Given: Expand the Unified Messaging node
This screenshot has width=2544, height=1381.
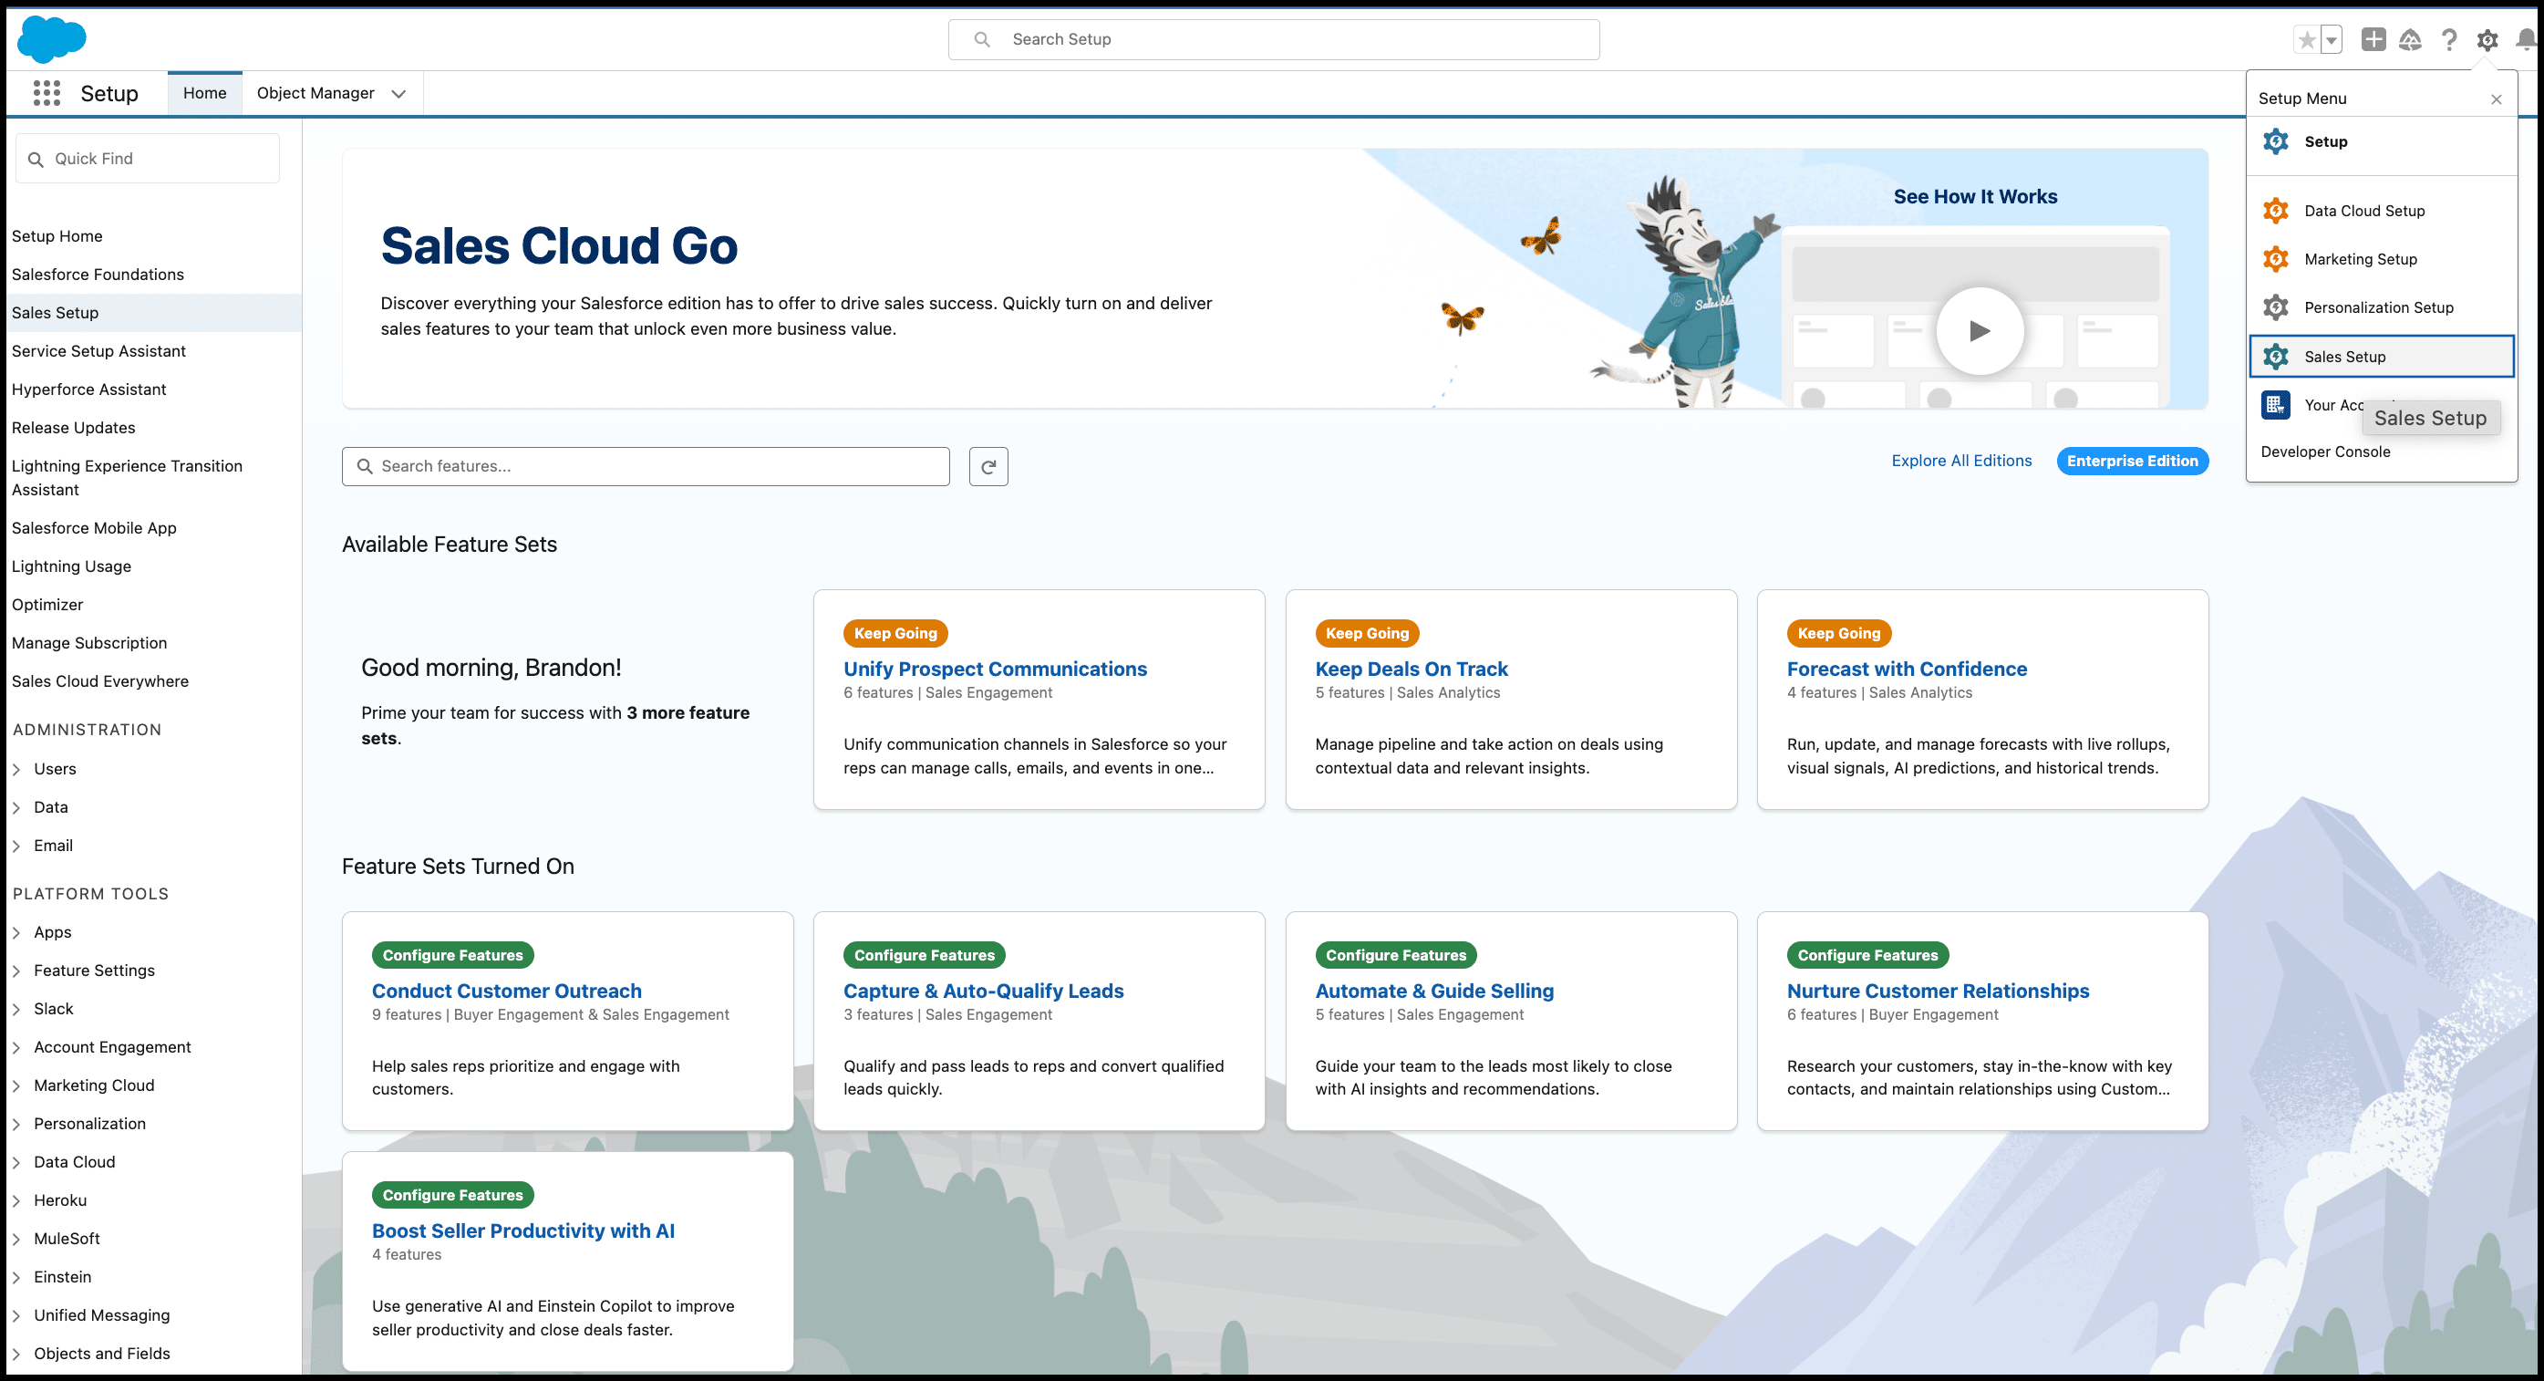Looking at the screenshot, I should (x=16, y=1316).
